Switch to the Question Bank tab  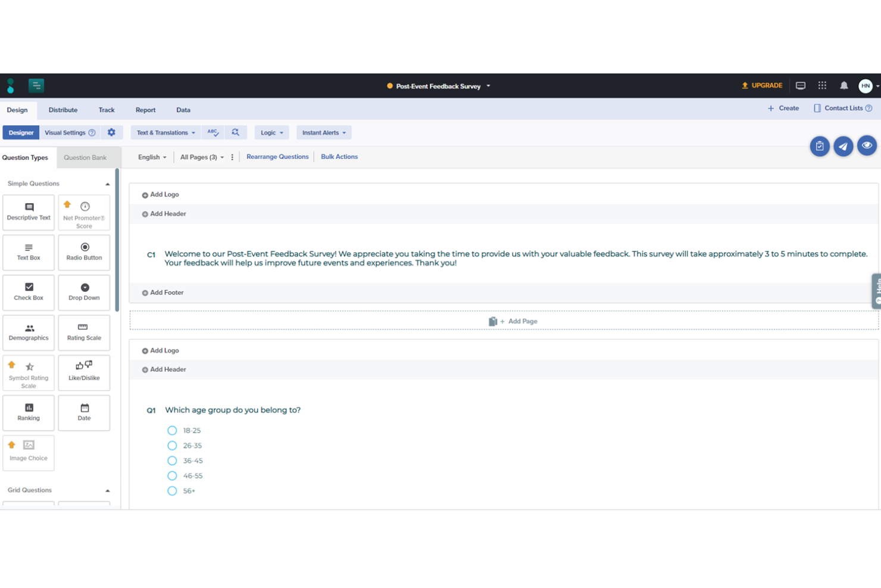tap(85, 157)
